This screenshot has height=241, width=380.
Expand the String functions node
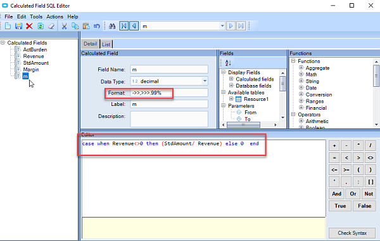click(x=301, y=81)
